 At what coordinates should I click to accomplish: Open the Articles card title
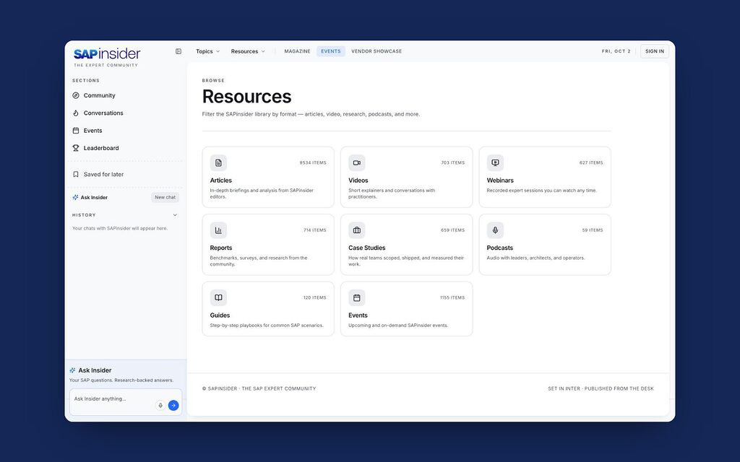pyautogui.click(x=221, y=180)
